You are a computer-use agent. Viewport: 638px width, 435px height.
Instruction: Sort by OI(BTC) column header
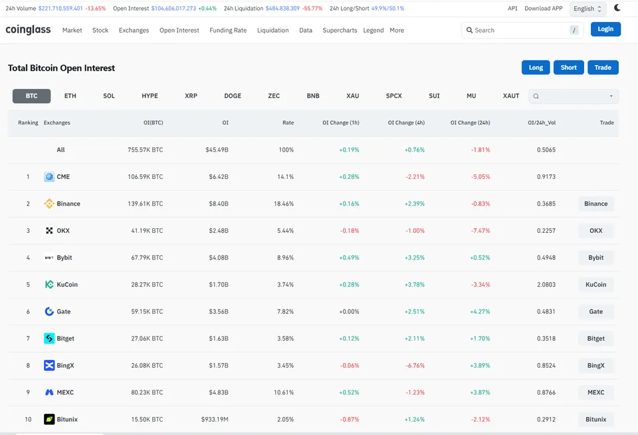coord(153,122)
